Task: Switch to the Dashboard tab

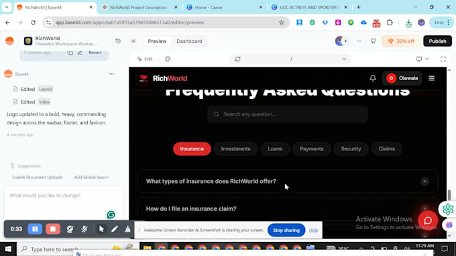Action: (189, 41)
